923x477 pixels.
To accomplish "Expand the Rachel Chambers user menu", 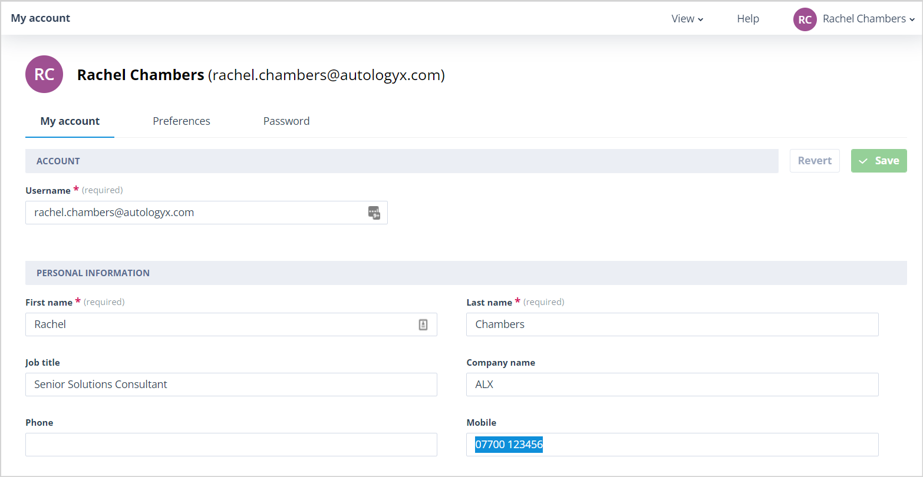I will point(868,19).
